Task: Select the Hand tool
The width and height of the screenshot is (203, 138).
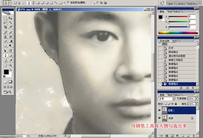Action: (5, 65)
